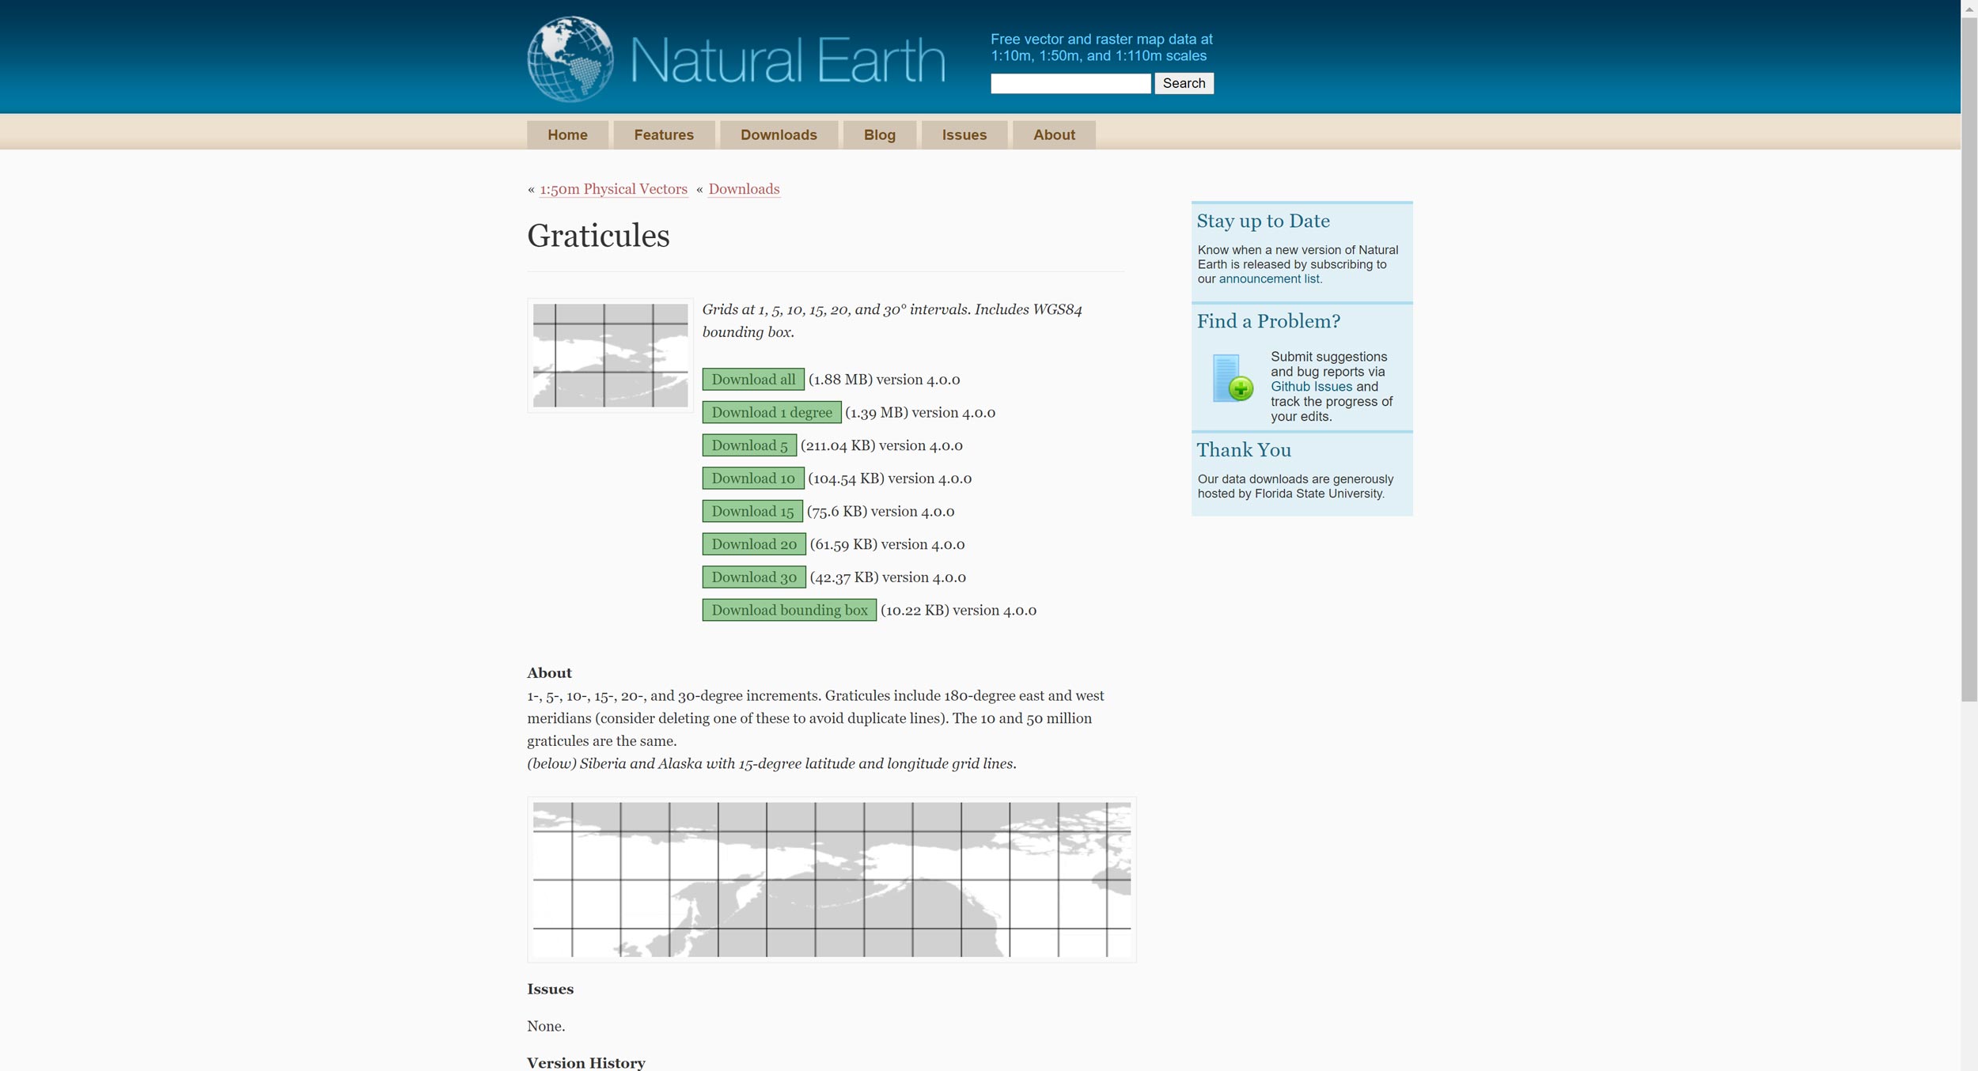Focus the site search text field
This screenshot has width=1978, height=1071.
pyautogui.click(x=1070, y=84)
